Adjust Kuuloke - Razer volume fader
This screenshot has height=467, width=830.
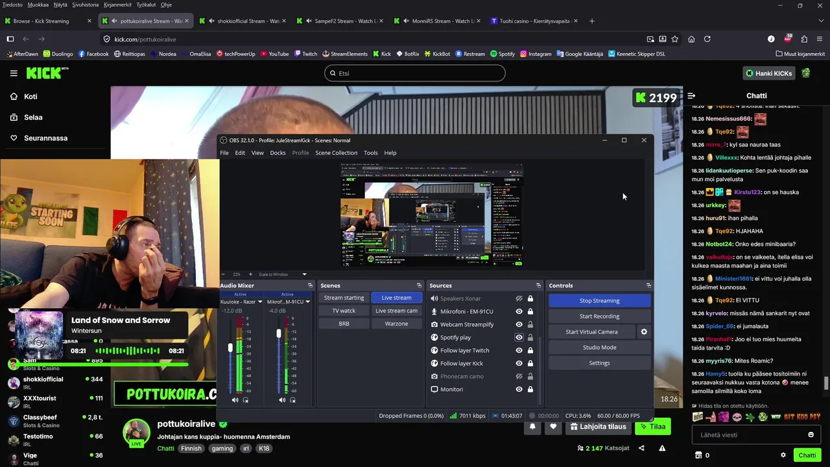[230, 348]
